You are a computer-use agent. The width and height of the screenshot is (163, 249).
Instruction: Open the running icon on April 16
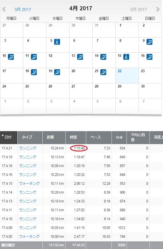149,57
